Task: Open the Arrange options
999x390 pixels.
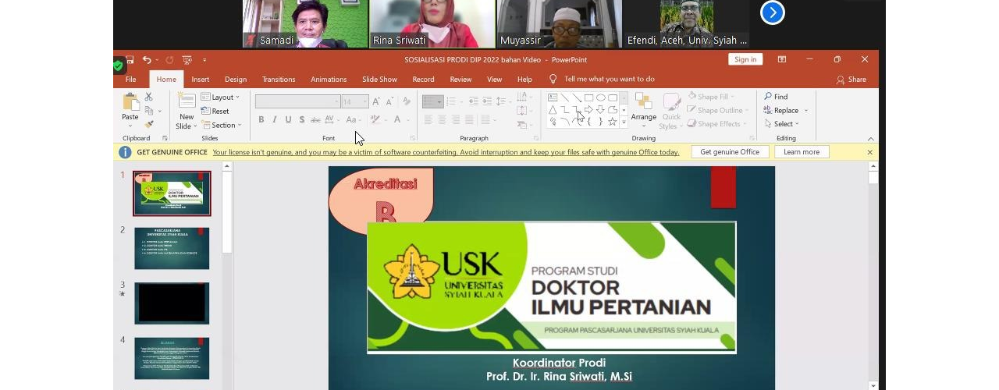Action: 643,107
